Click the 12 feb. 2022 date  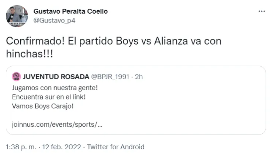click(58, 146)
